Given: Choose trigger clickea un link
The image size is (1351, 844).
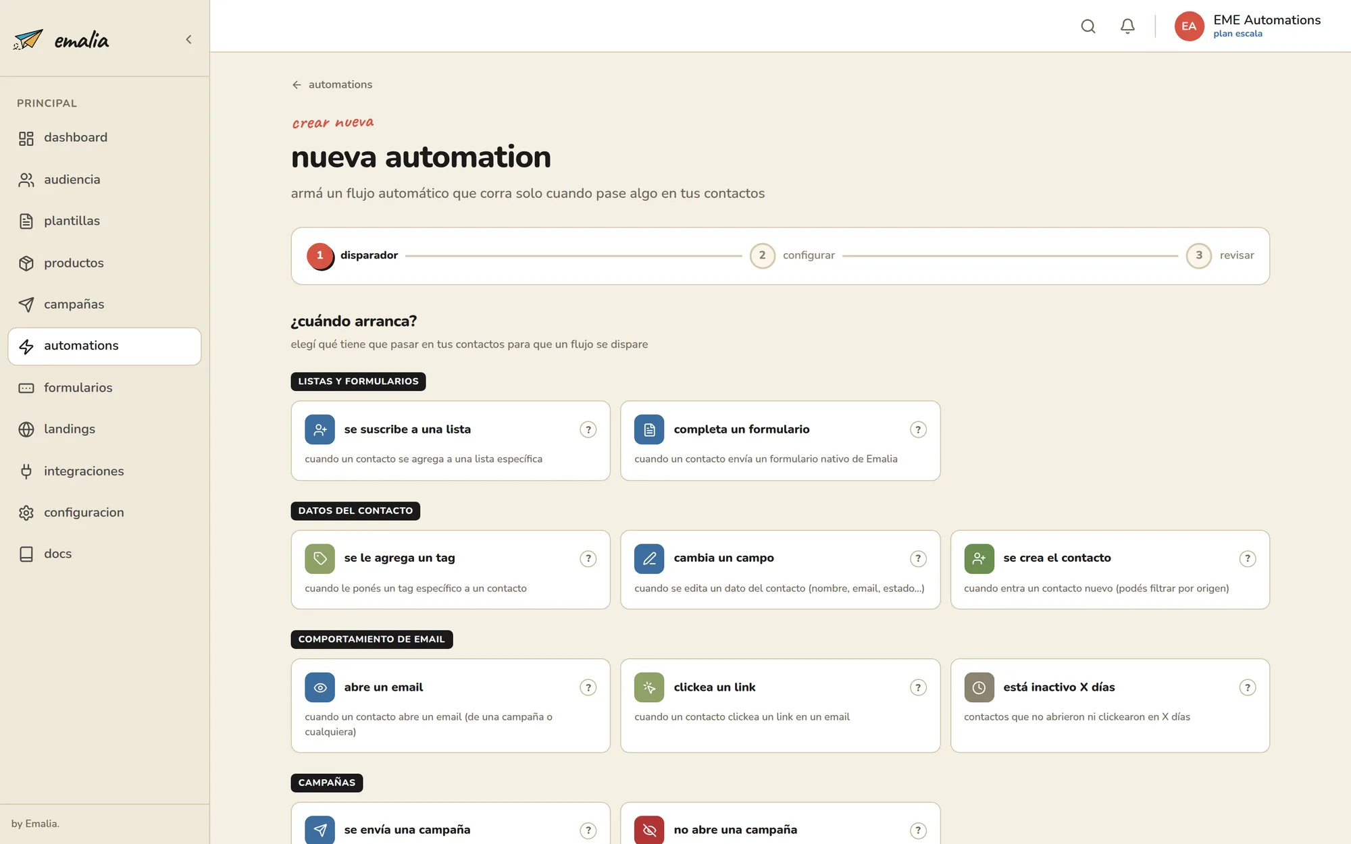Looking at the screenshot, I should 780,706.
